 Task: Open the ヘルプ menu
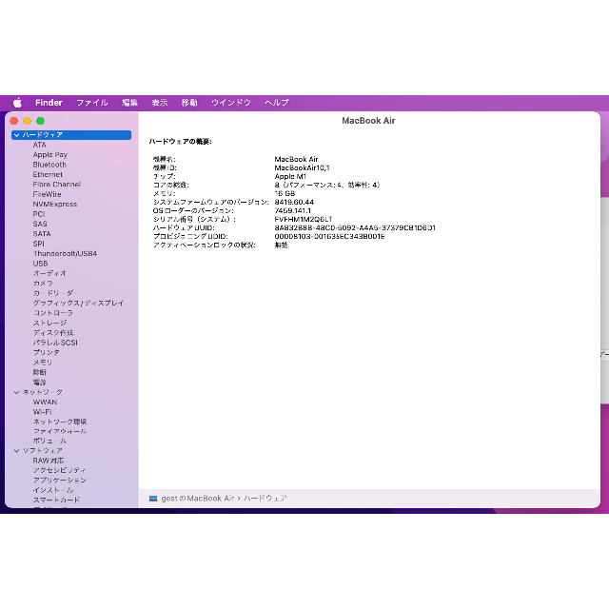[x=277, y=103]
